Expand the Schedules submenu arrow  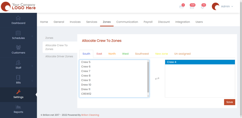[x=32, y=36]
